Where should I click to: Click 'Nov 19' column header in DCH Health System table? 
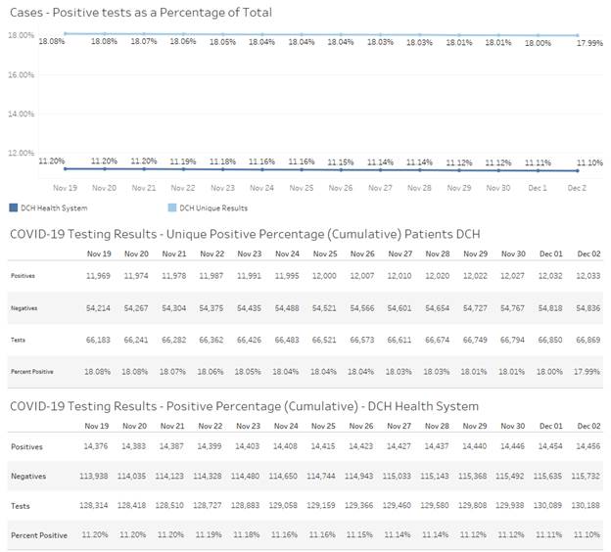(97, 426)
